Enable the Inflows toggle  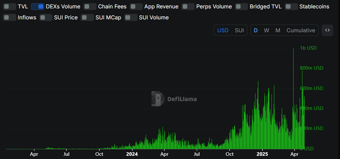(x=10, y=17)
